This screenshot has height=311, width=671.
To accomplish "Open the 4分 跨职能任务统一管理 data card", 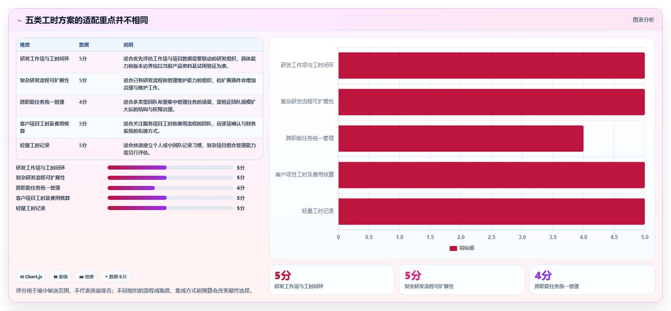I will tap(592, 280).
